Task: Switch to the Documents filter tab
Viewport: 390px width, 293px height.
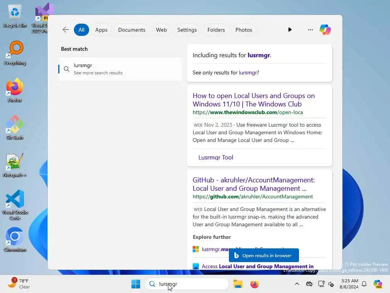Action: click(x=131, y=30)
